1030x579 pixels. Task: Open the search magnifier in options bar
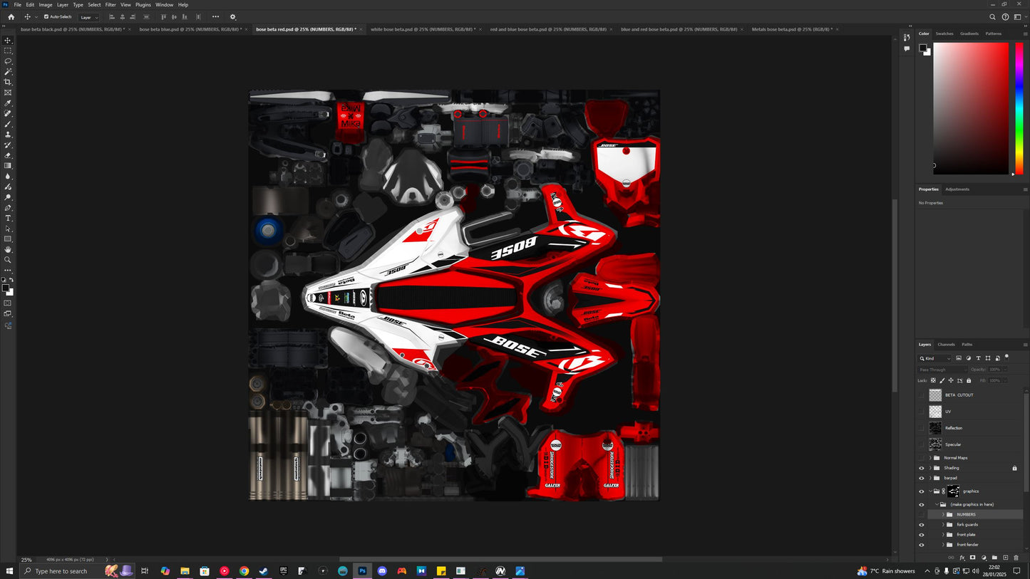coord(992,17)
